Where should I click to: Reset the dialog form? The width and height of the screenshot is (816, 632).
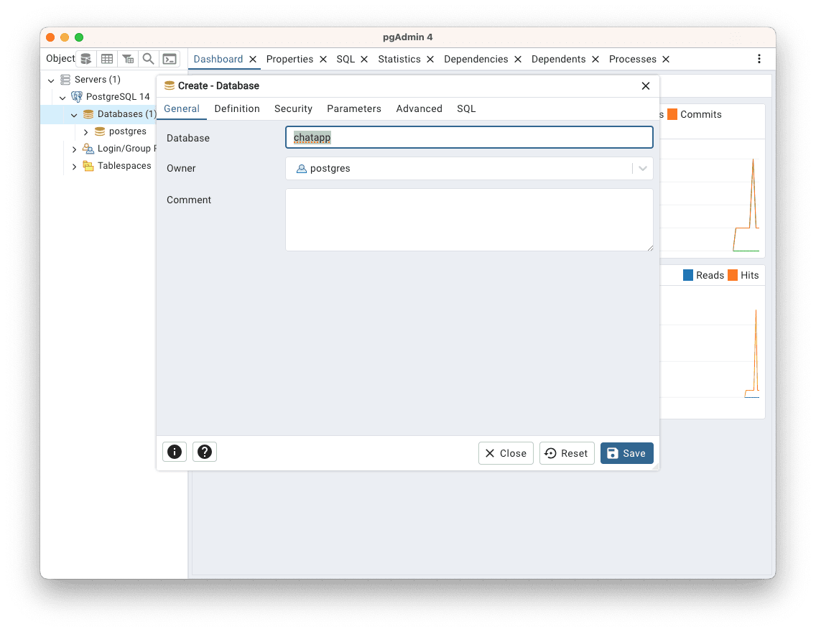[567, 453]
